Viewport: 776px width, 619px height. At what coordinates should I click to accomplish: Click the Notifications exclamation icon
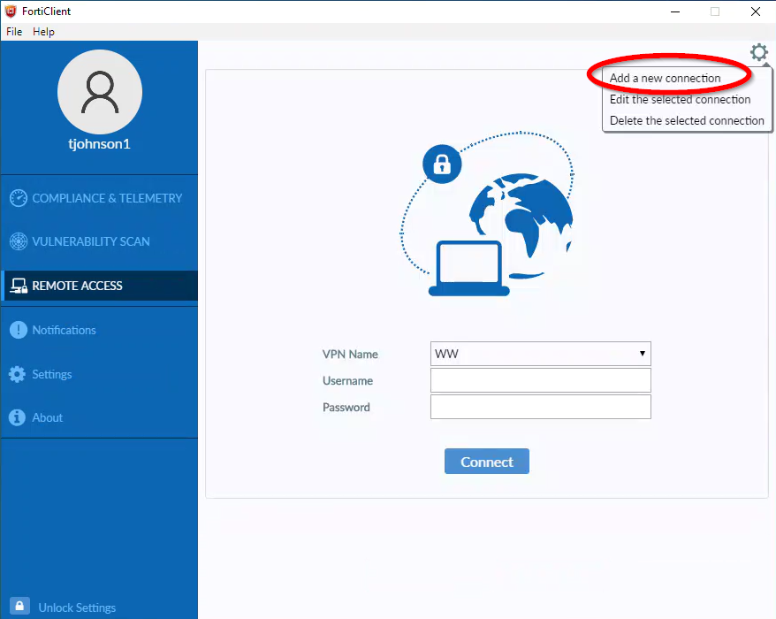click(x=19, y=330)
